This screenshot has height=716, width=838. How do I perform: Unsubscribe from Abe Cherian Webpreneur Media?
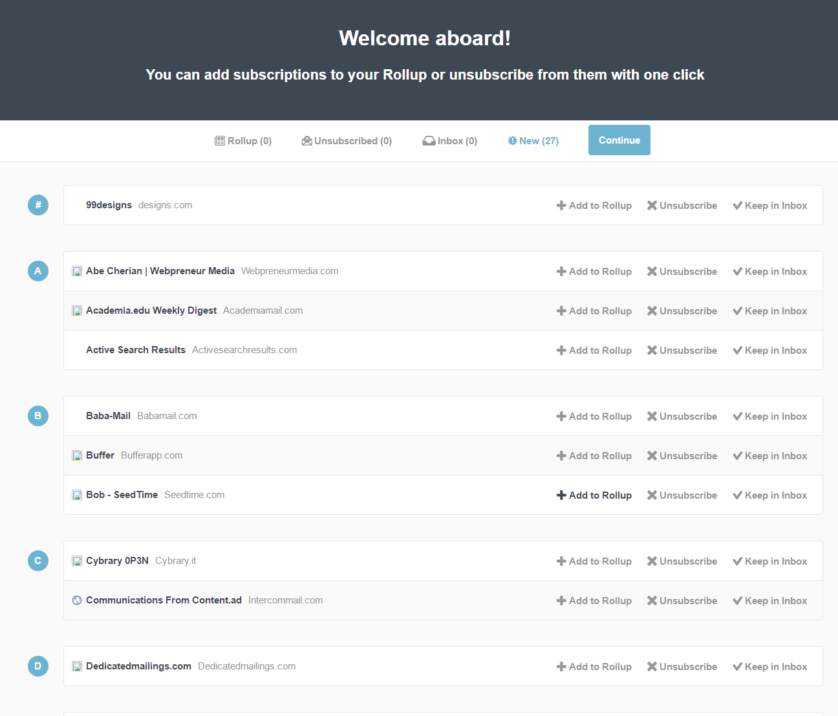coord(682,272)
